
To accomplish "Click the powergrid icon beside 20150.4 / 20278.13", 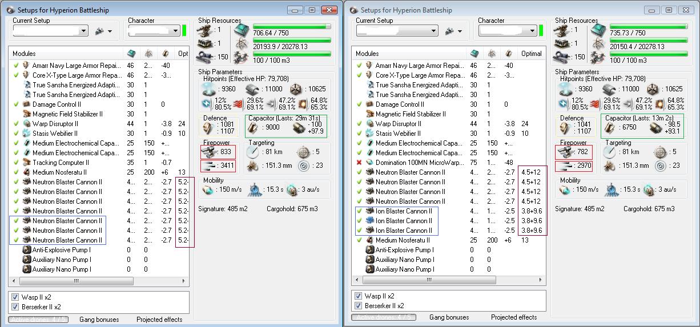I will click(x=598, y=44).
